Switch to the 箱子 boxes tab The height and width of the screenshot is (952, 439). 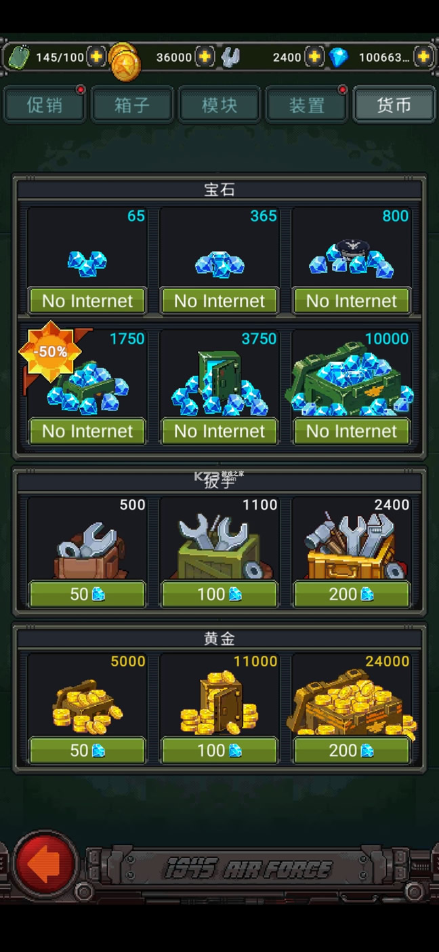pyautogui.click(x=131, y=105)
